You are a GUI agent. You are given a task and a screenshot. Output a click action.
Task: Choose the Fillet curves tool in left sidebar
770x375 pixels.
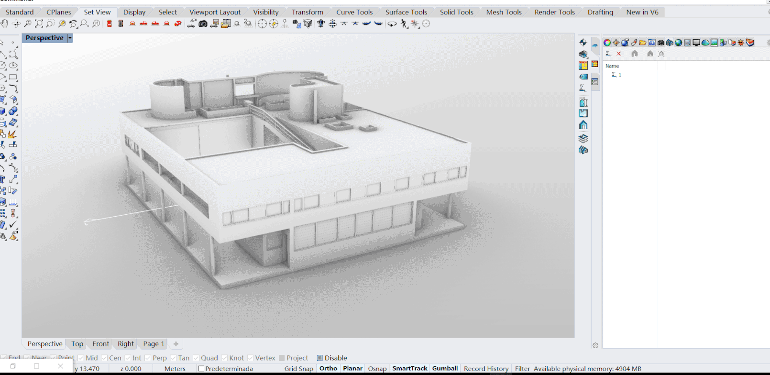coord(13,88)
